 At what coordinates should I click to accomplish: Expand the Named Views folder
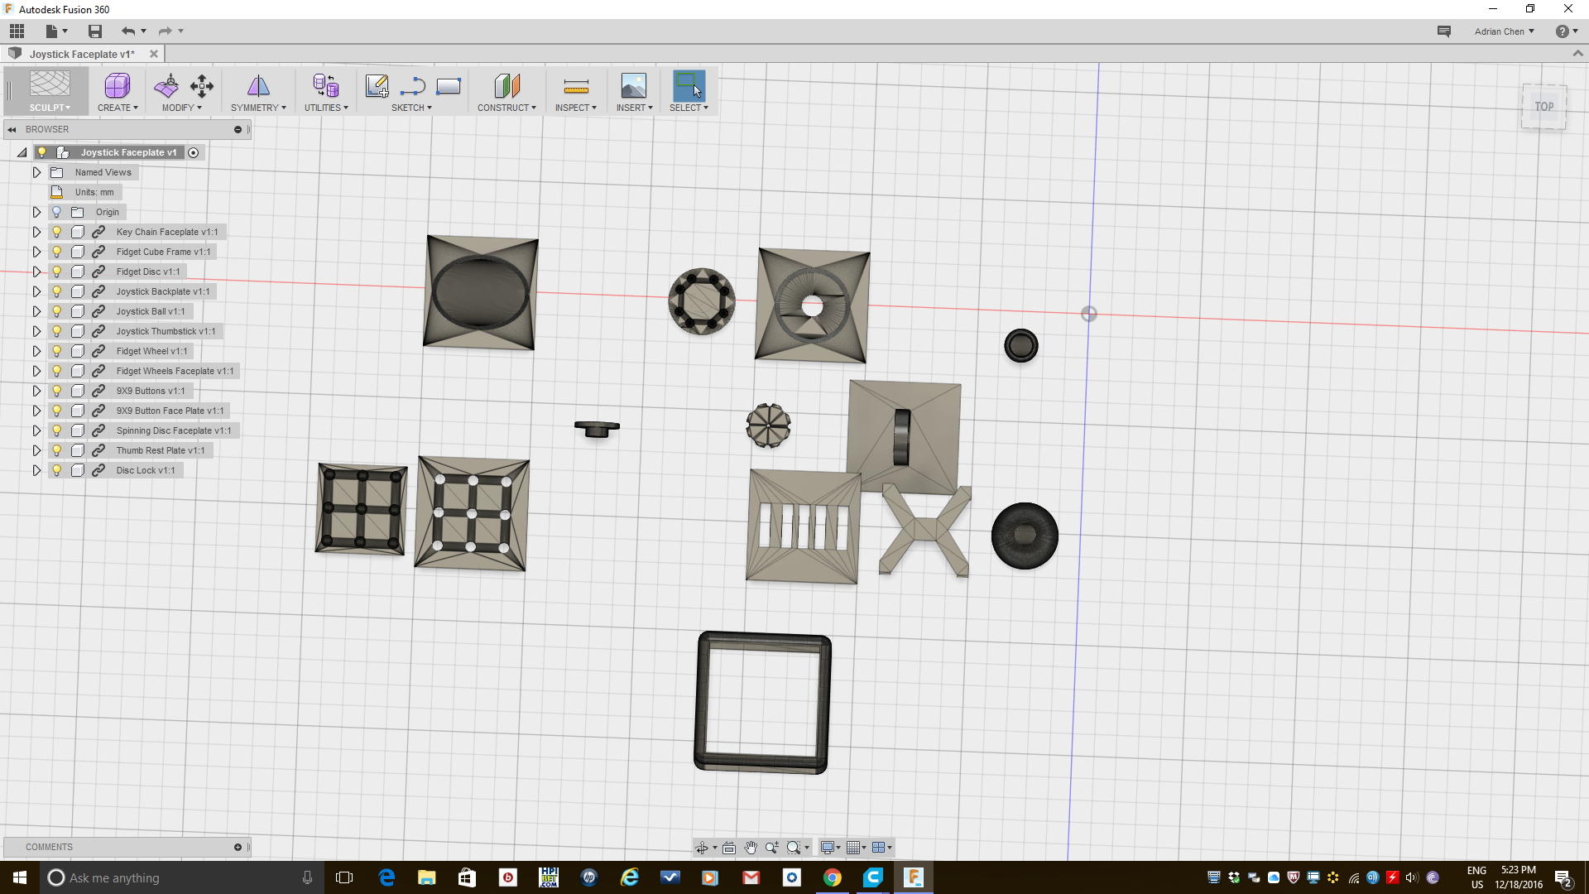[x=36, y=172]
